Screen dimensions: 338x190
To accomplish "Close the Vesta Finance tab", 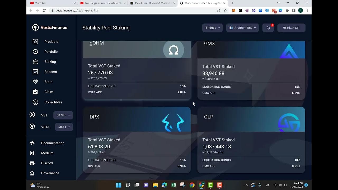I will (x=224, y=3).
